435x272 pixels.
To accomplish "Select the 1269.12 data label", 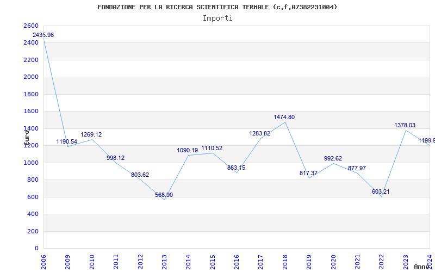I will [91, 134].
